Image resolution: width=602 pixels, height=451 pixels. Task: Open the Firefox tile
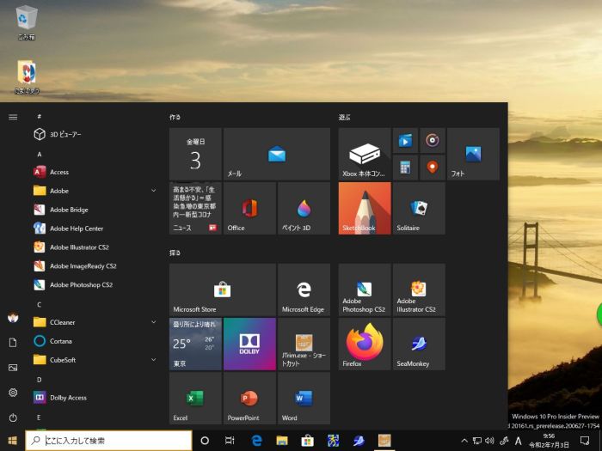pos(365,344)
